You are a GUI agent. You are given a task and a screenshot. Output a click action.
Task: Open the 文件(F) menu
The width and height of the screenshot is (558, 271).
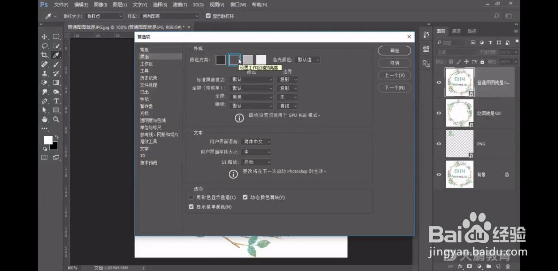coord(61,5)
